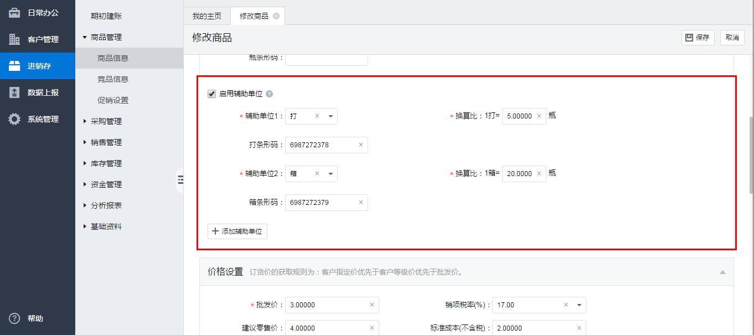Click the 帮助 question mark icon
The width and height of the screenshot is (754, 335).
click(14, 318)
